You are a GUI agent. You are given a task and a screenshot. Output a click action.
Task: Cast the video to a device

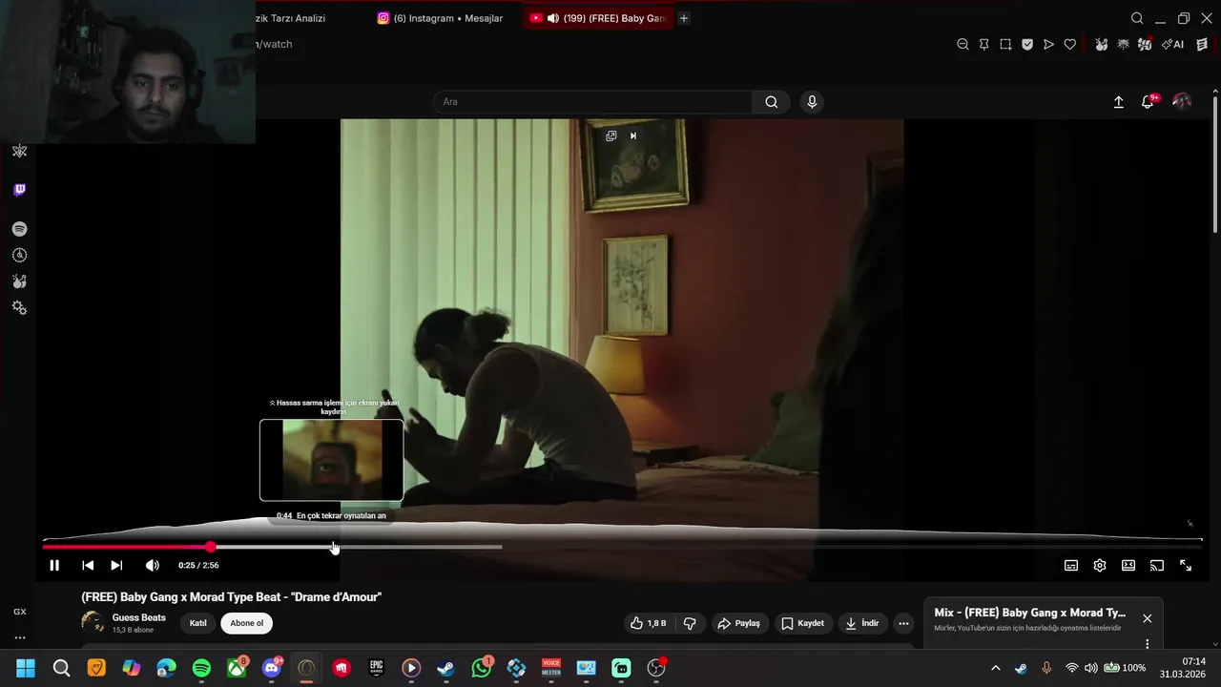pos(1157,566)
